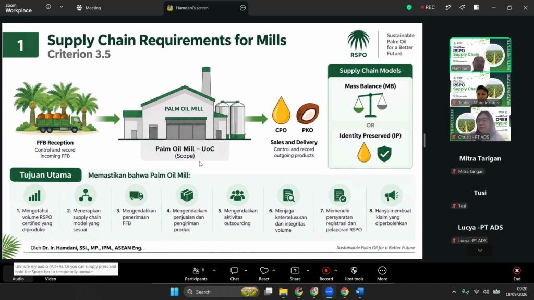Click the Mass Balance scale icon
Image resolution: width=534 pixels, height=300 pixels.
tap(370, 105)
